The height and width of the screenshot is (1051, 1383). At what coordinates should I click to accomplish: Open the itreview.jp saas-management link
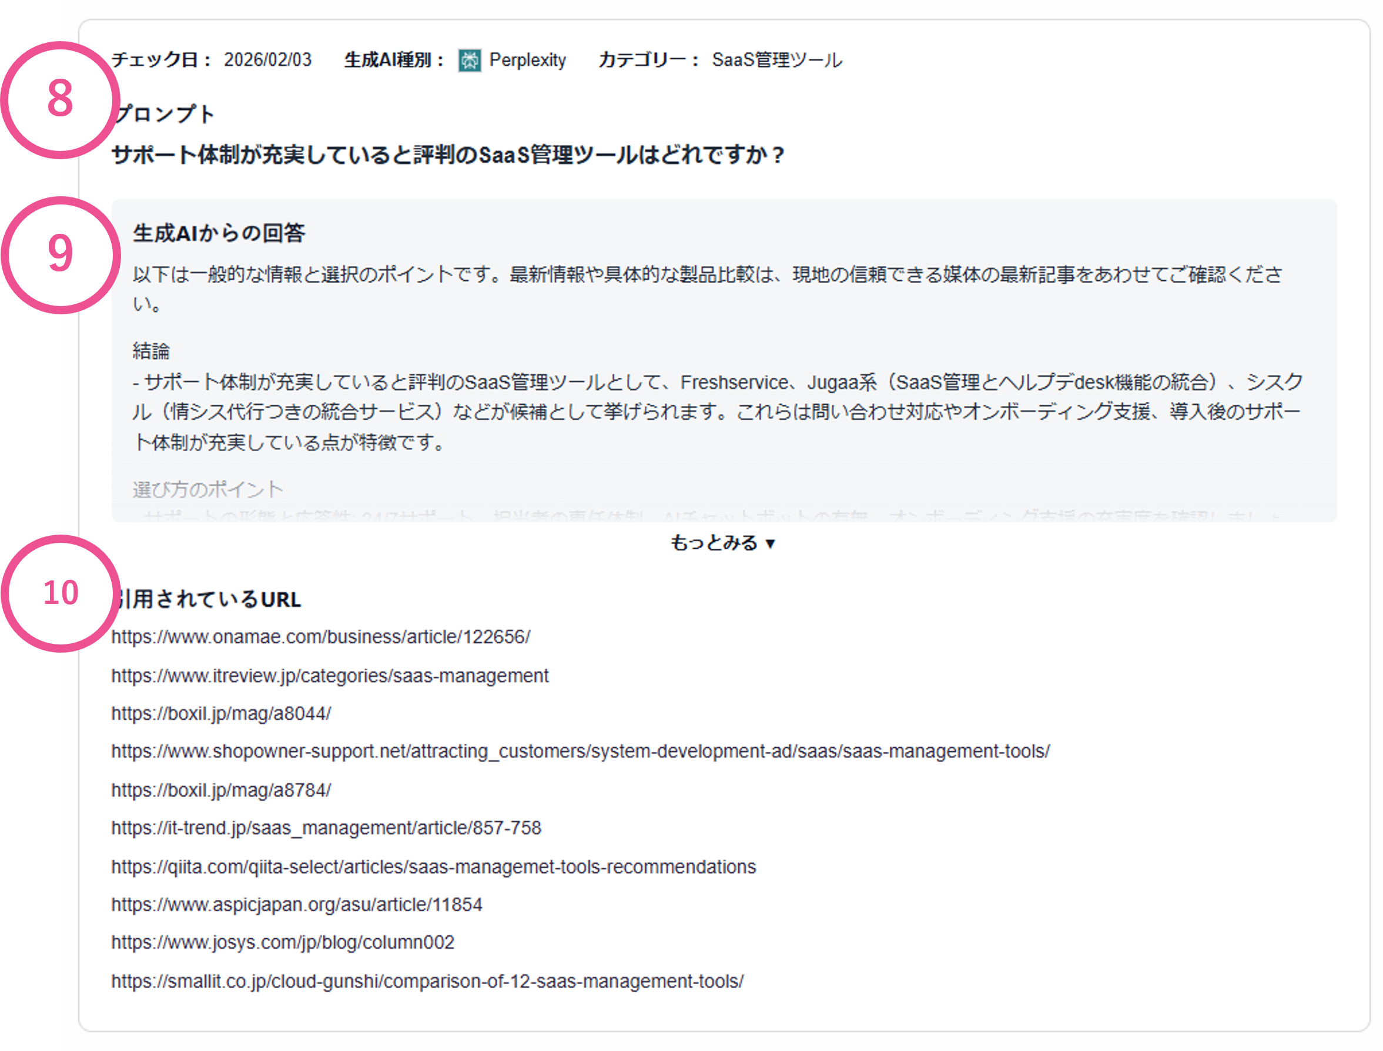(330, 676)
